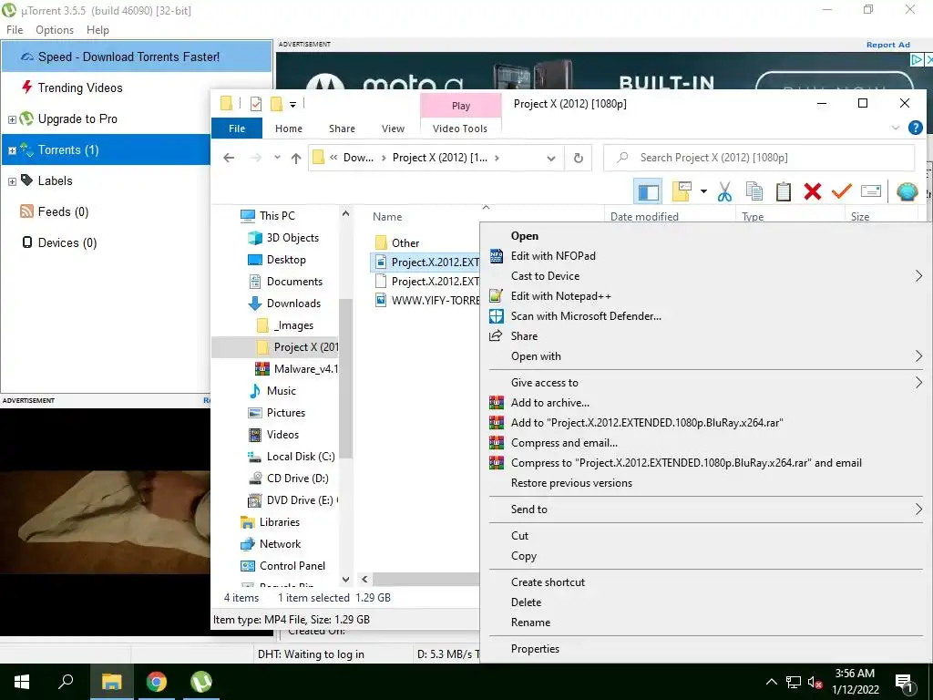Expand the Labels tree node
The height and width of the screenshot is (700, 933).
point(12,181)
